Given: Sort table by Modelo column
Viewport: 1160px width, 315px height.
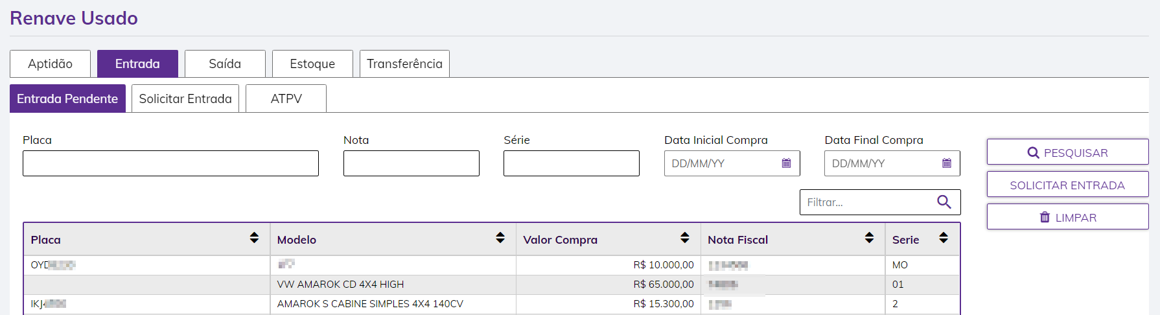Looking at the screenshot, I should pos(500,238).
